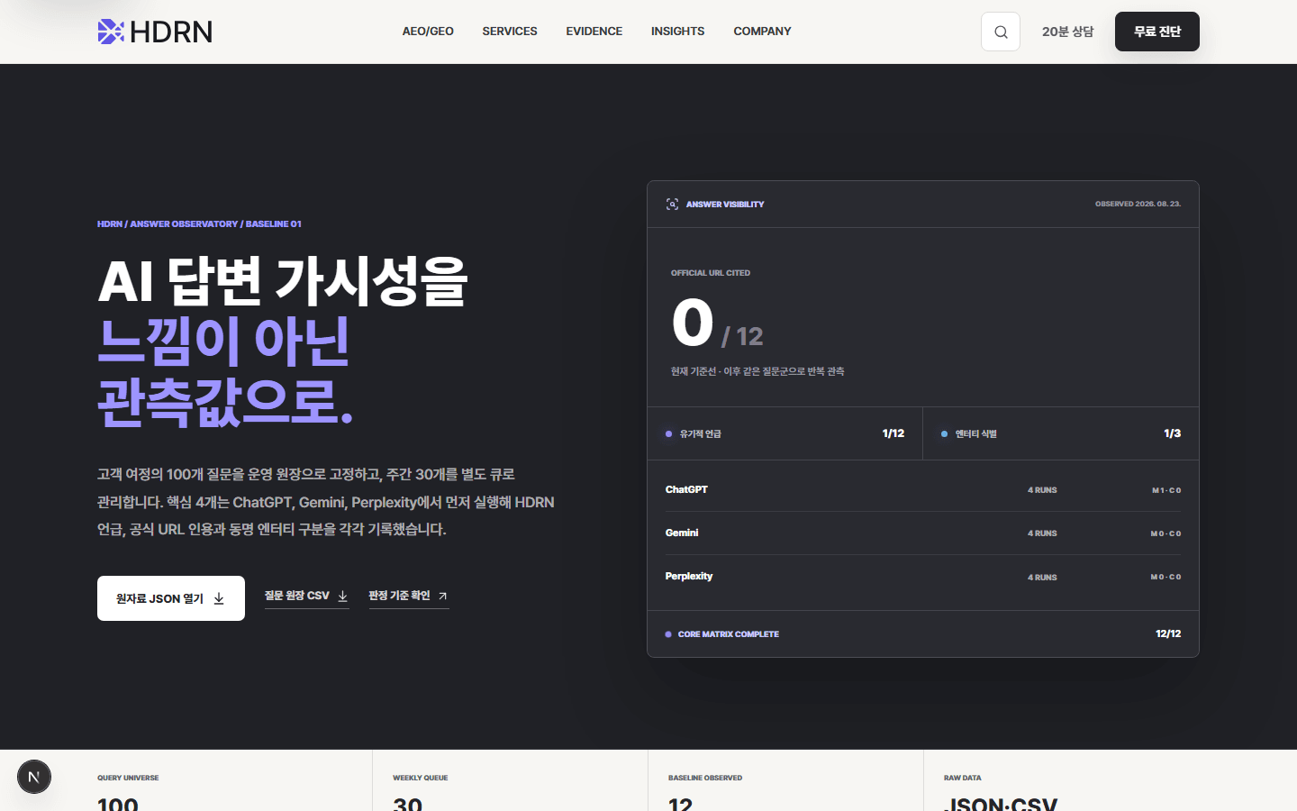Click the 20분 상담 link
This screenshot has height=811, width=1297.
pyautogui.click(x=1067, y=32)
